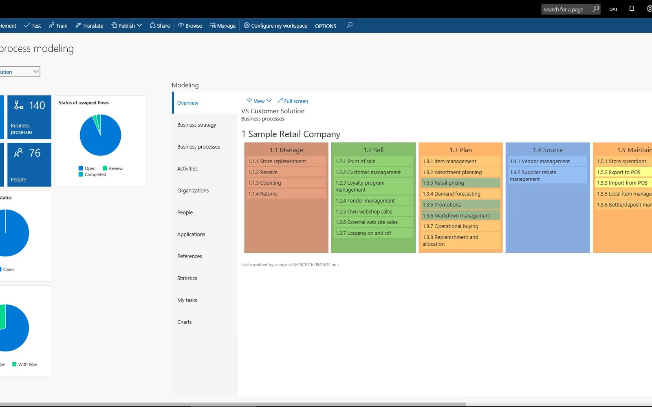Select the Activities tab
652x407 pixels.
(x=205, y=168)
